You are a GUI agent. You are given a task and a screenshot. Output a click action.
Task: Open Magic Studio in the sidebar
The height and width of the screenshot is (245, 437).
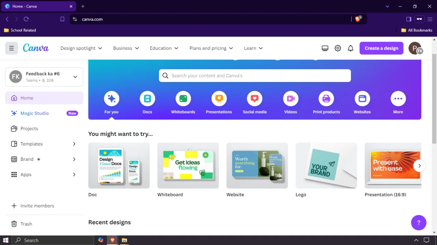tap(44, 113)
